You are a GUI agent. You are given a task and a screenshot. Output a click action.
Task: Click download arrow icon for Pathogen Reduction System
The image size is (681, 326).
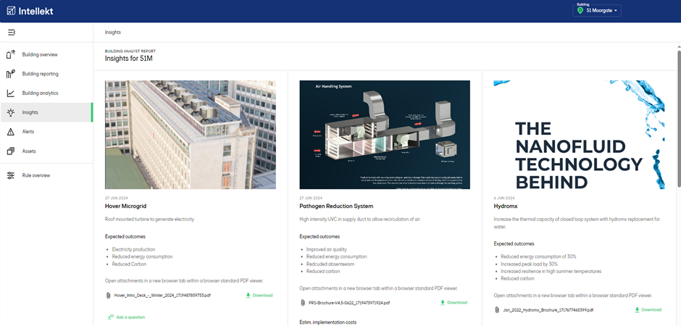(443, 303)
